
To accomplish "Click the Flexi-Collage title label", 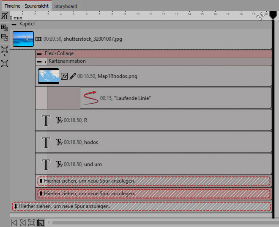I will (59, 53).
